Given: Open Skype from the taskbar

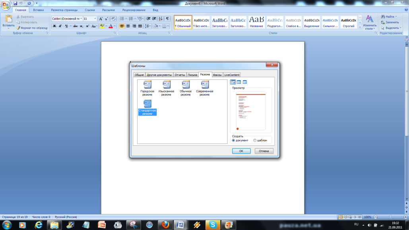Looking at the screenshot, I should tap(213, 225).
